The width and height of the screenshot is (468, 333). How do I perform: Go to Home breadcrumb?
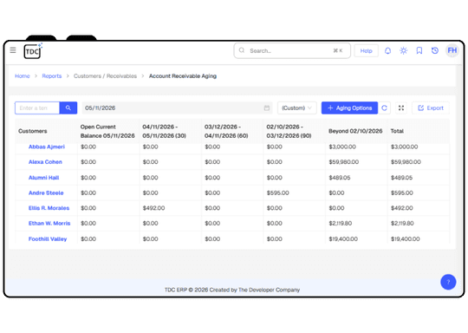tap(23, 75)
